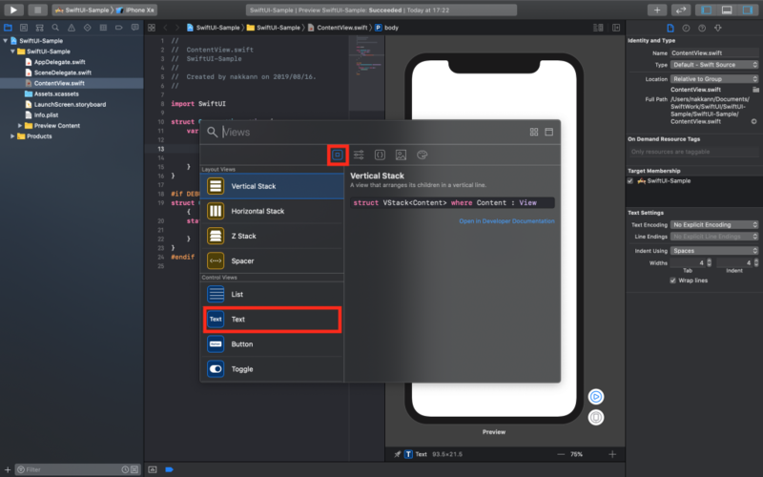Collapse the SwiftUI-Sample project root

pyautogui.click(x=6, y=41)
